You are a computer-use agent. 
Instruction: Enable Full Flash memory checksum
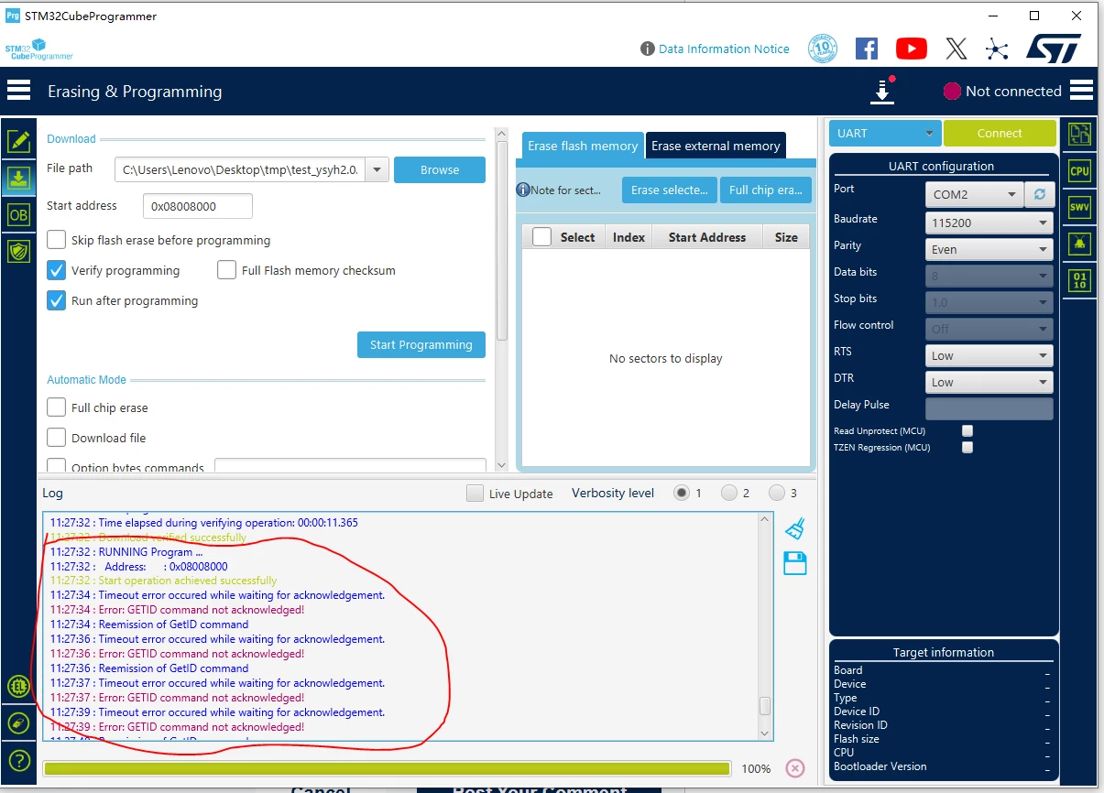[227, 270]
